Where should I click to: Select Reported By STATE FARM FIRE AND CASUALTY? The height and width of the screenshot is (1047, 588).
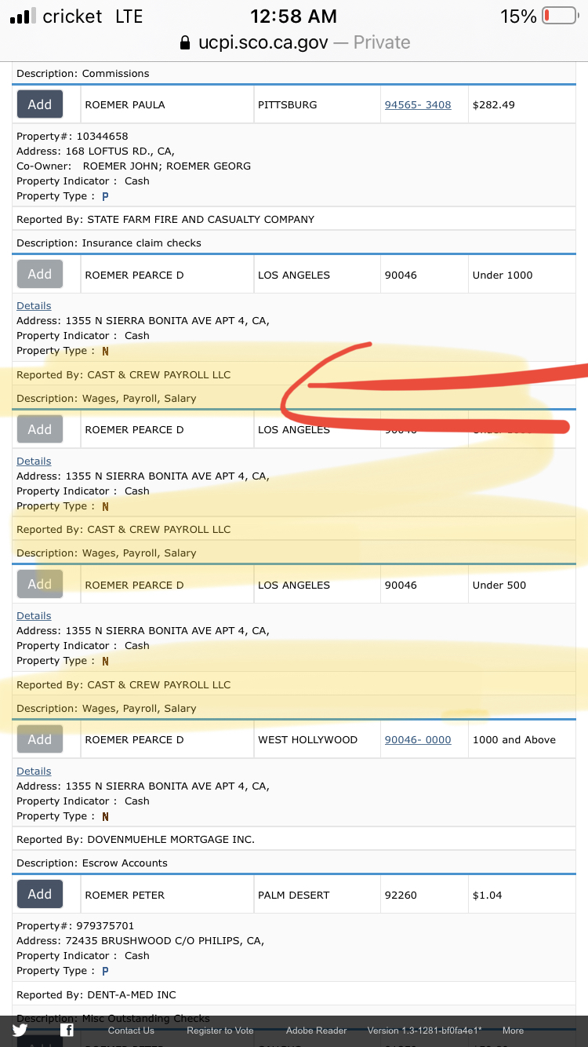click(x=165, y=219)
